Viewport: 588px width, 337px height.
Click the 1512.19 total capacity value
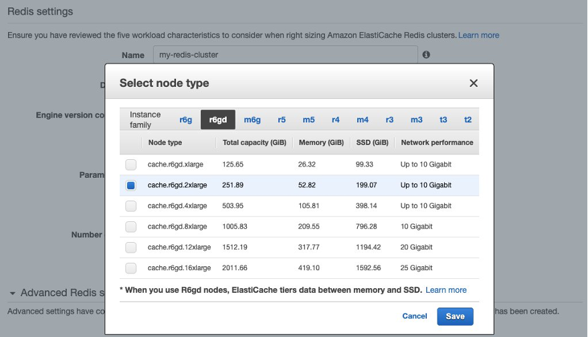234,247
